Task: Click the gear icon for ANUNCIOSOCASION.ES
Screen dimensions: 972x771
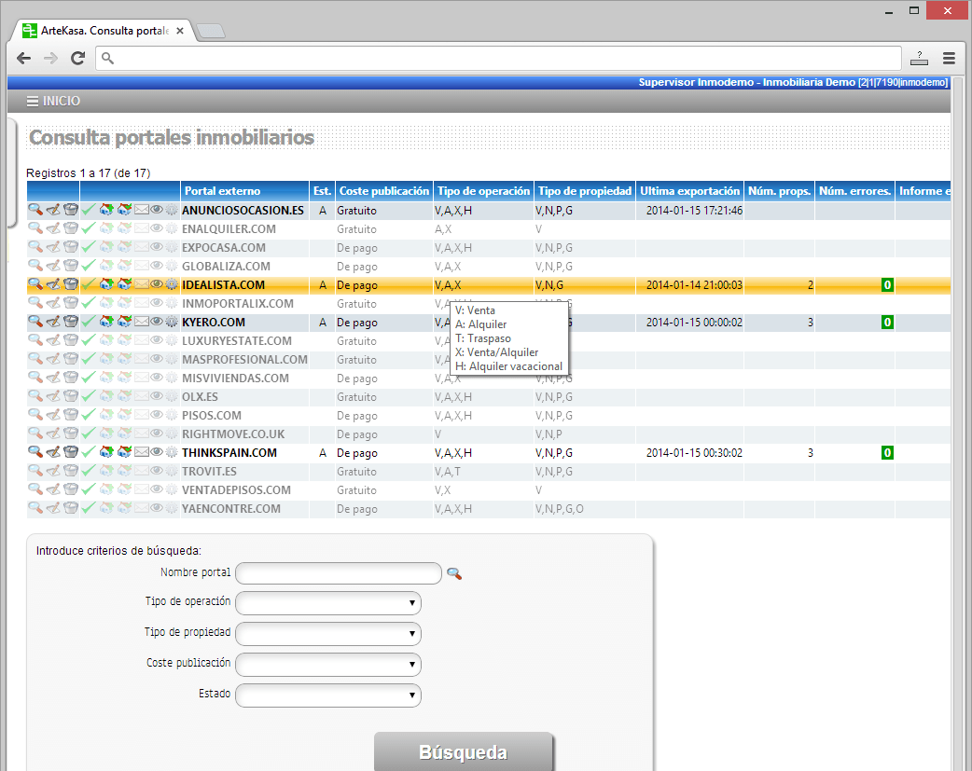Action: tap(172, 211)
